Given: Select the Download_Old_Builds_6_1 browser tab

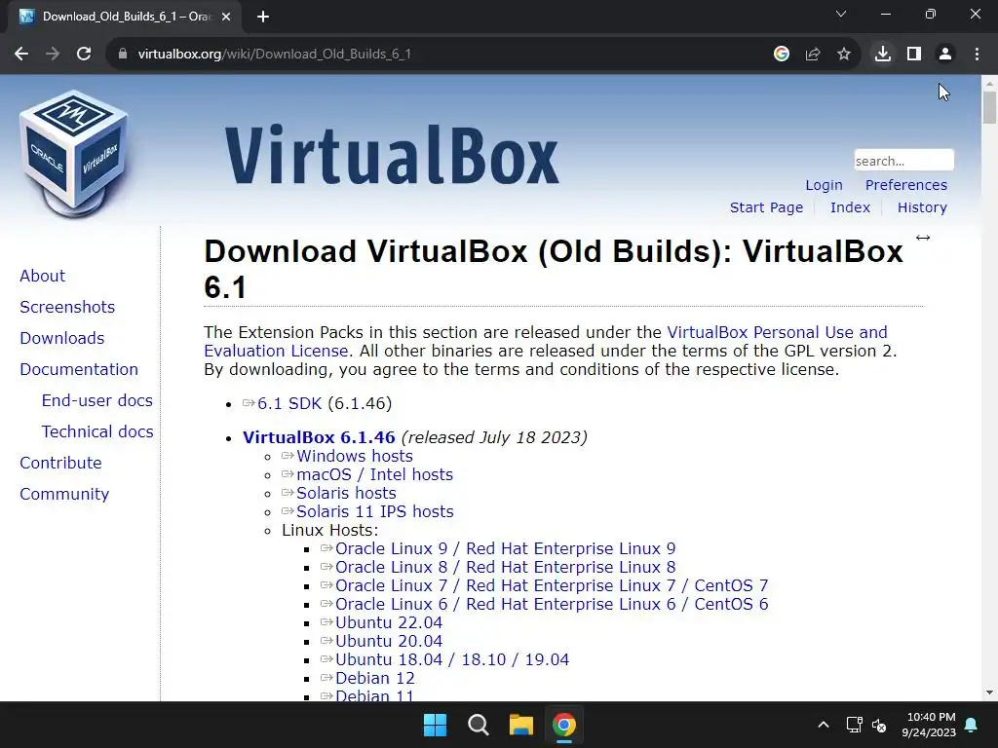Looking at the screenshot, I should pos(125,18).
